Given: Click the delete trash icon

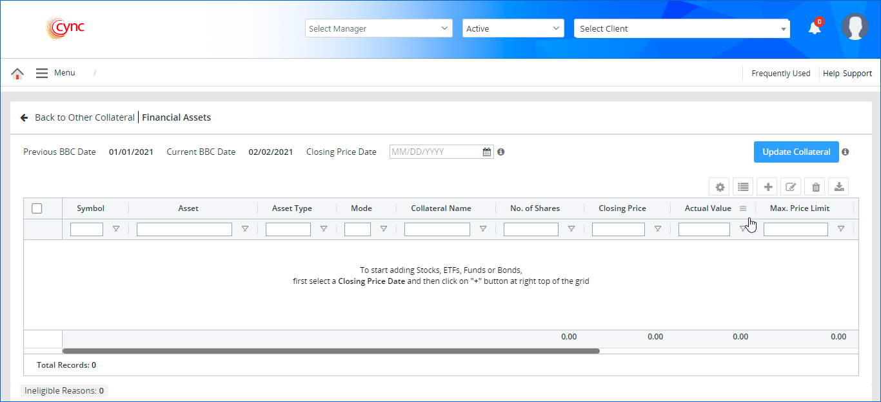Looking at the screenshot, I should tap(815, 187).
